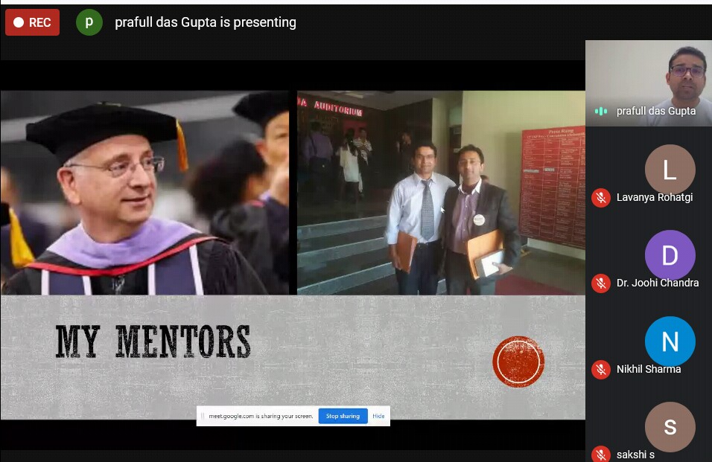The height and width of the screenshot is (462, 712).
Task: Click sakshi s's muted microphone icon
Action: pyautogui.click(x=601, y=455)
